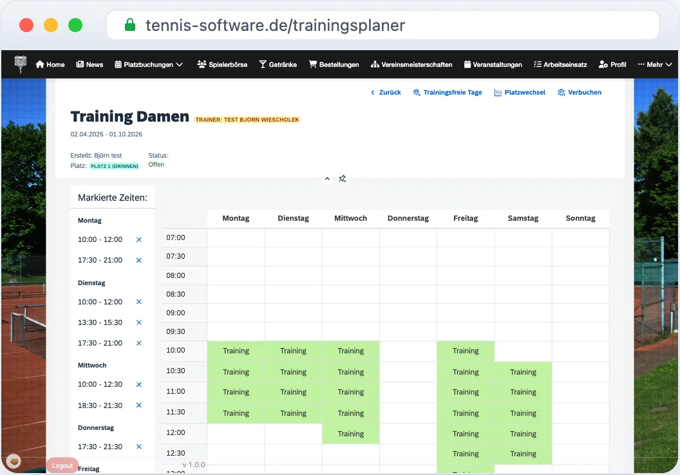680x475 pixels.
Task: Remove Montag 17:30 - 21:00 marked time
Action: point(139,261)
